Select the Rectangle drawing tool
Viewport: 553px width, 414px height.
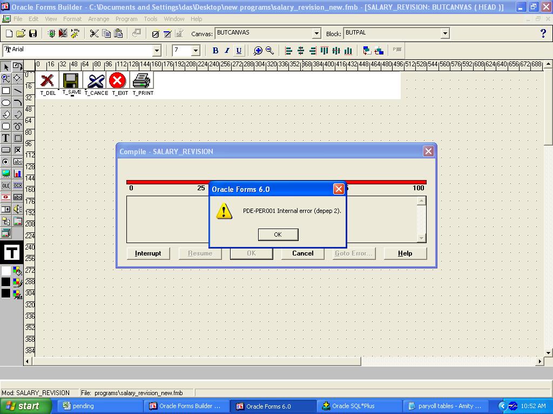click(6, 91)
